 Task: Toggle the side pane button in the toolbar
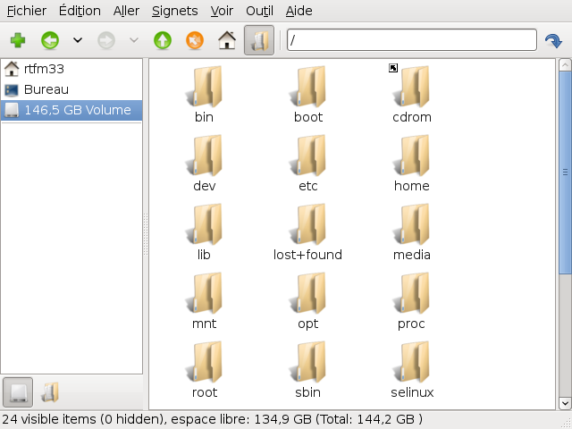pos(259,40)
